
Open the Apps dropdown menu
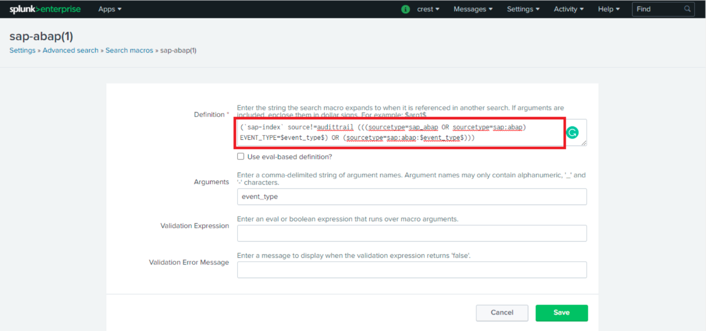point(110,9)
